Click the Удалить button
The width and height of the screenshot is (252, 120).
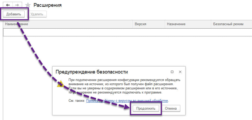point(37,14)
